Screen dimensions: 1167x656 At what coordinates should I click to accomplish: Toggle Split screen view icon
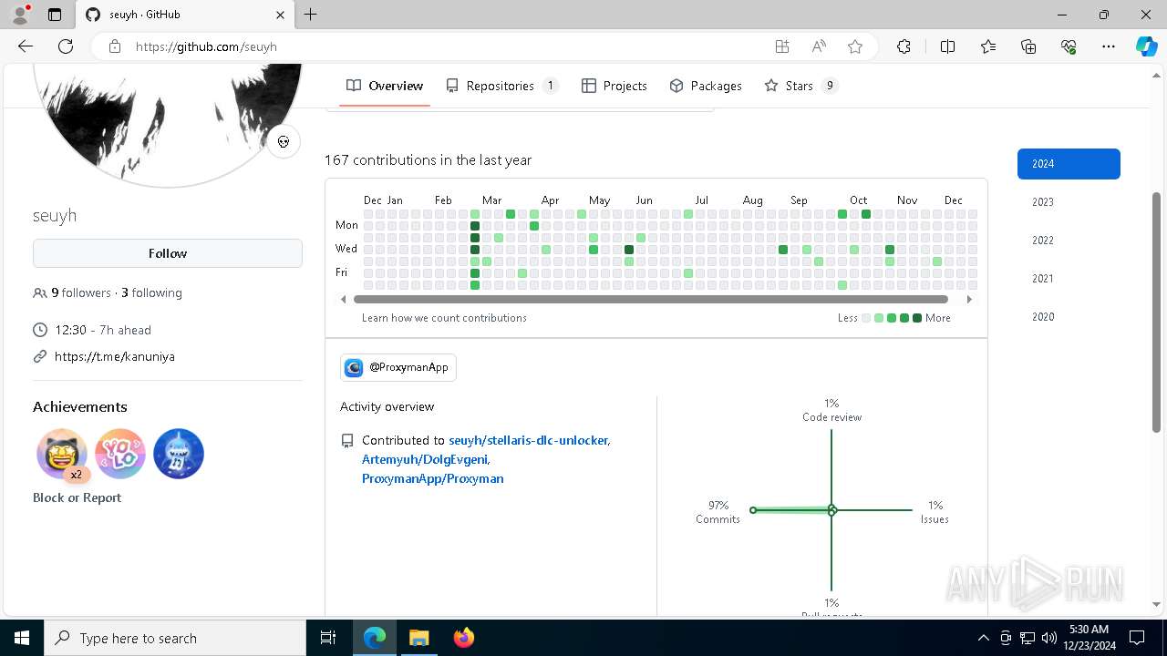tap(947, 46)
